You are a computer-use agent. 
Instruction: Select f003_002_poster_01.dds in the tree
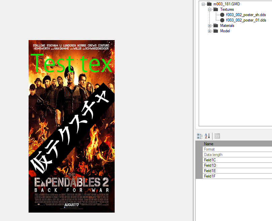(x=246, y=20)
